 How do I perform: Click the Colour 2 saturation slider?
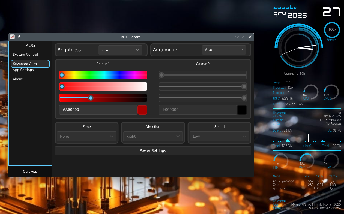[203, 86]
